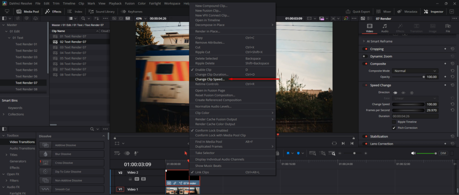Collapse the Toolbox tree
The image size is (459, 195).
(3, 136)
